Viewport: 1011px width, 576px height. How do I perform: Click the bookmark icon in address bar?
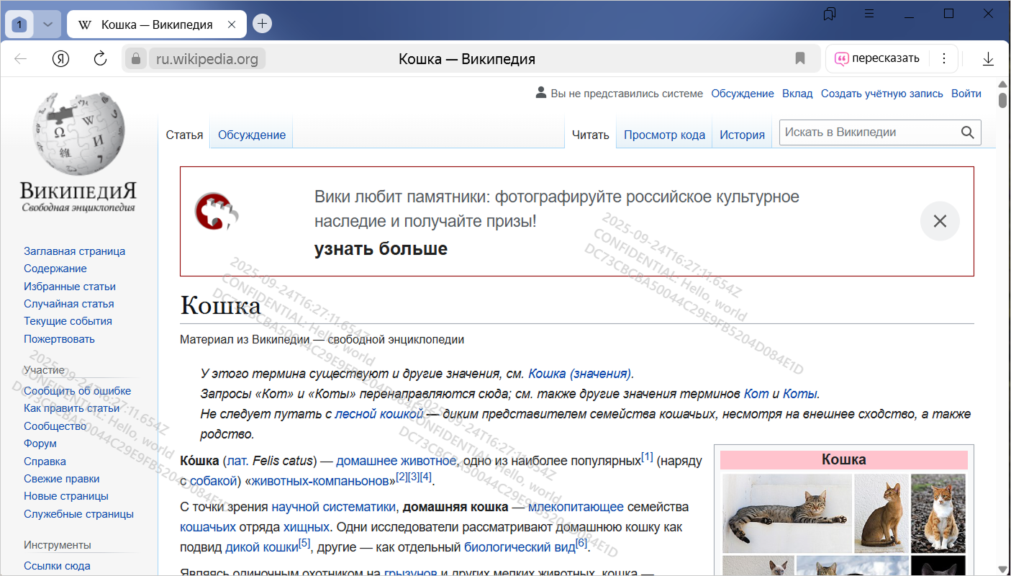tap(800, 59)
